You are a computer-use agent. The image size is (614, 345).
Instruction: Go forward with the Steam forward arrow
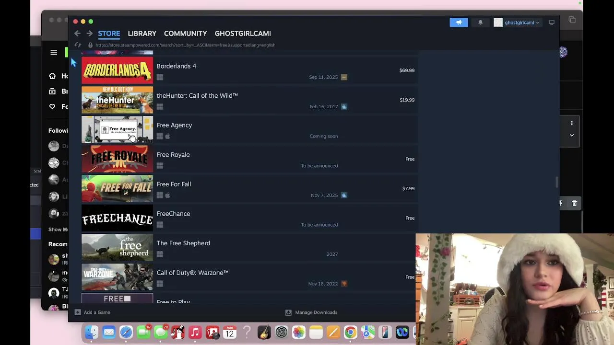(x=89, y=34)
